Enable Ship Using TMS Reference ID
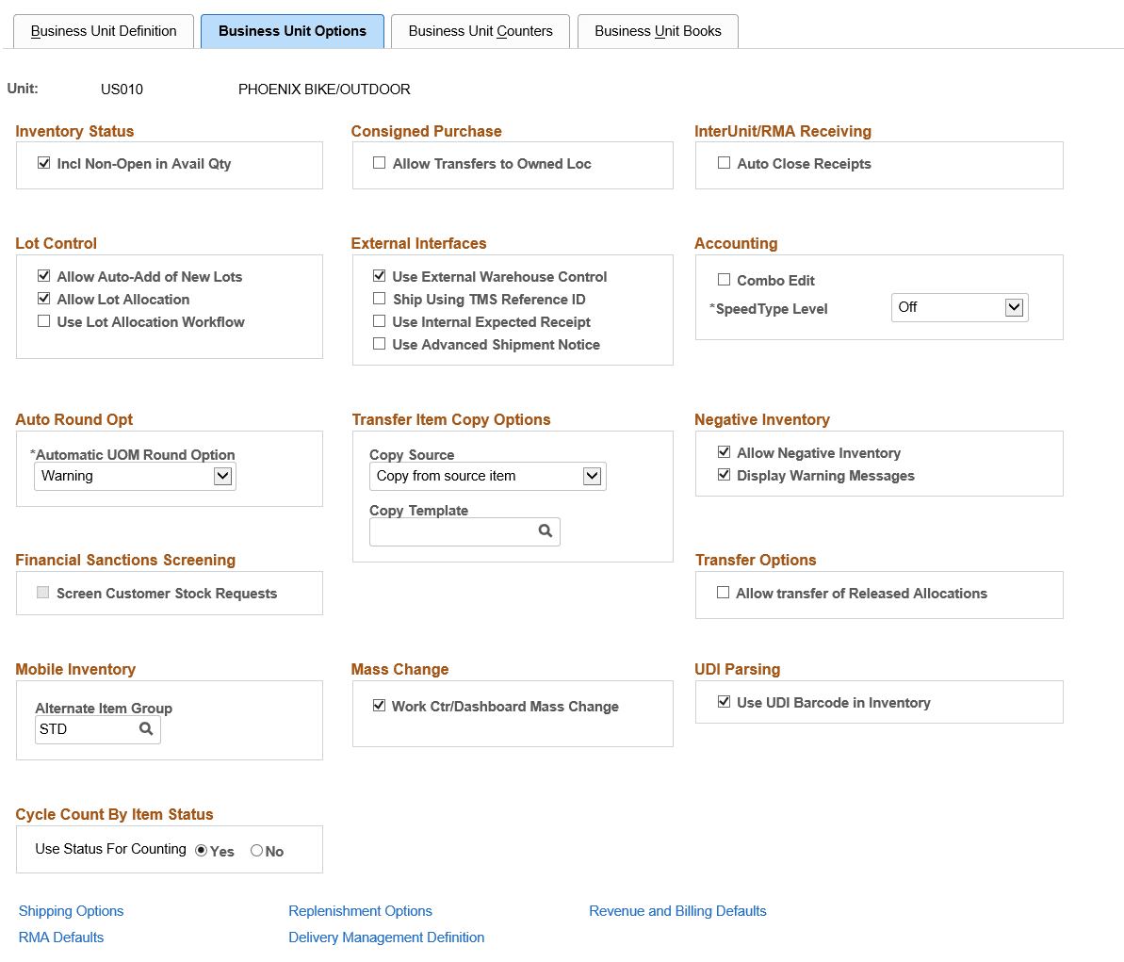1124x962 pixels. (x=379, y=299)
